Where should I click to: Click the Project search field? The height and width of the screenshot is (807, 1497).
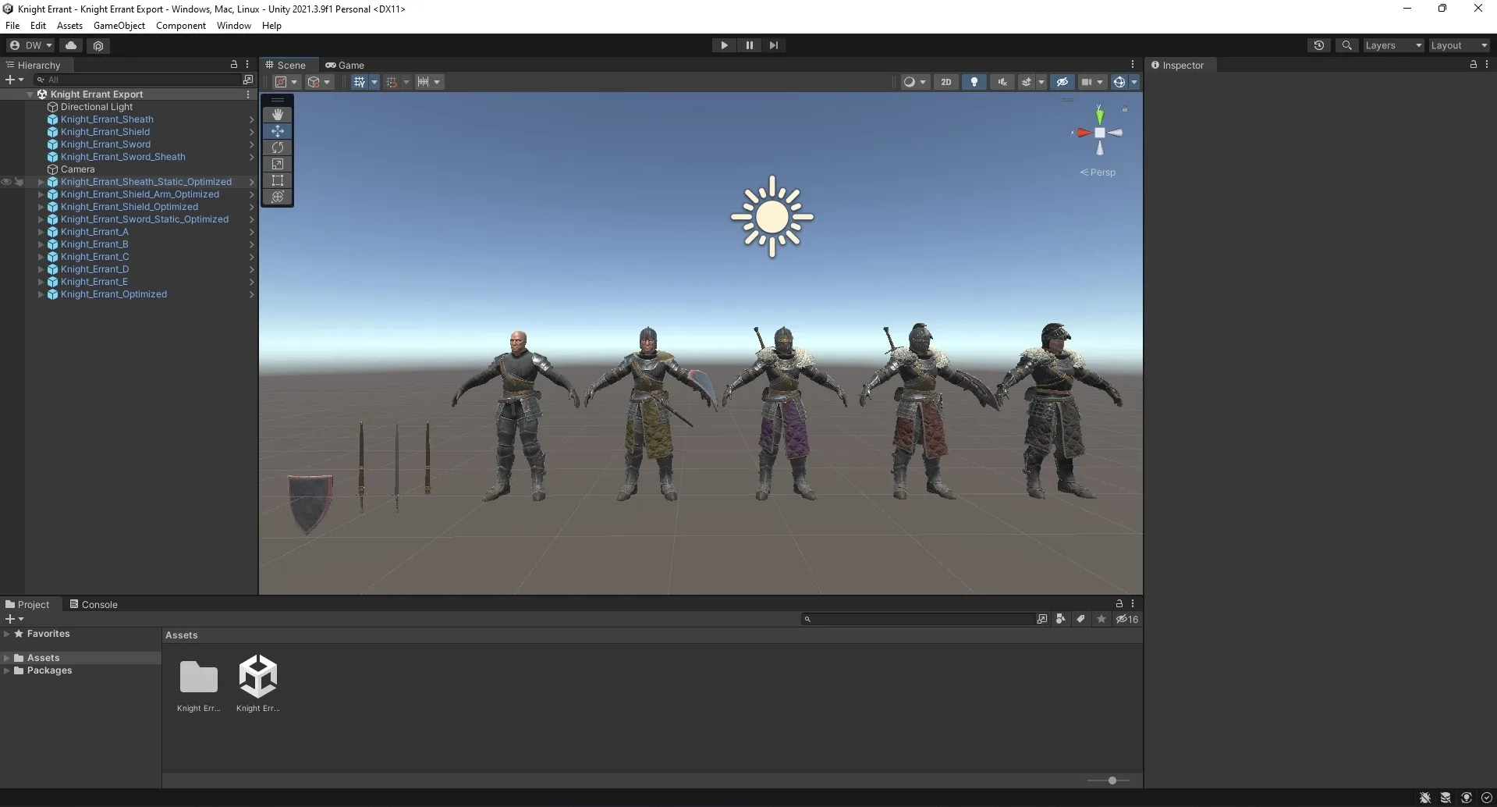coord(917,619)
